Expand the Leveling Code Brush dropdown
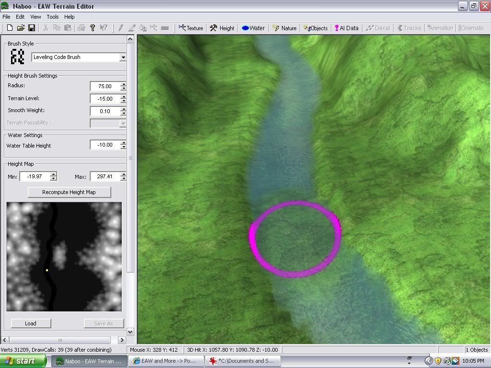This screenshot has height=368, width=491. [x=123, y=57]
